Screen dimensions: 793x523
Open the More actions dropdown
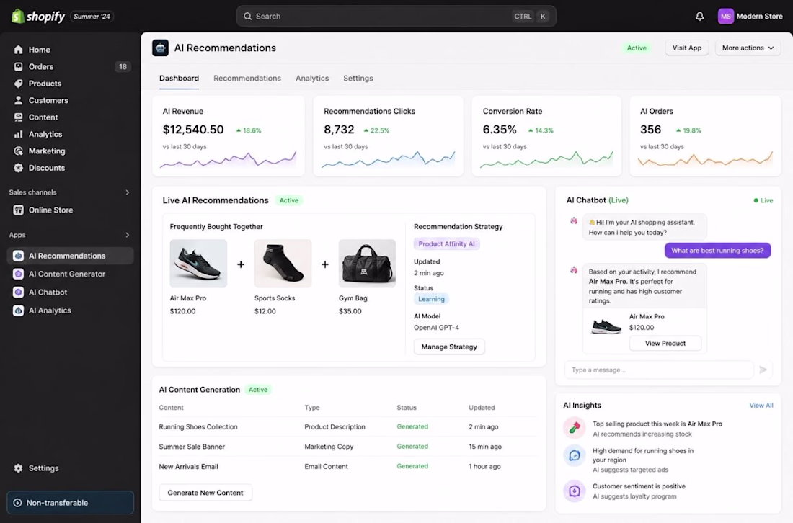pos(748,48)
